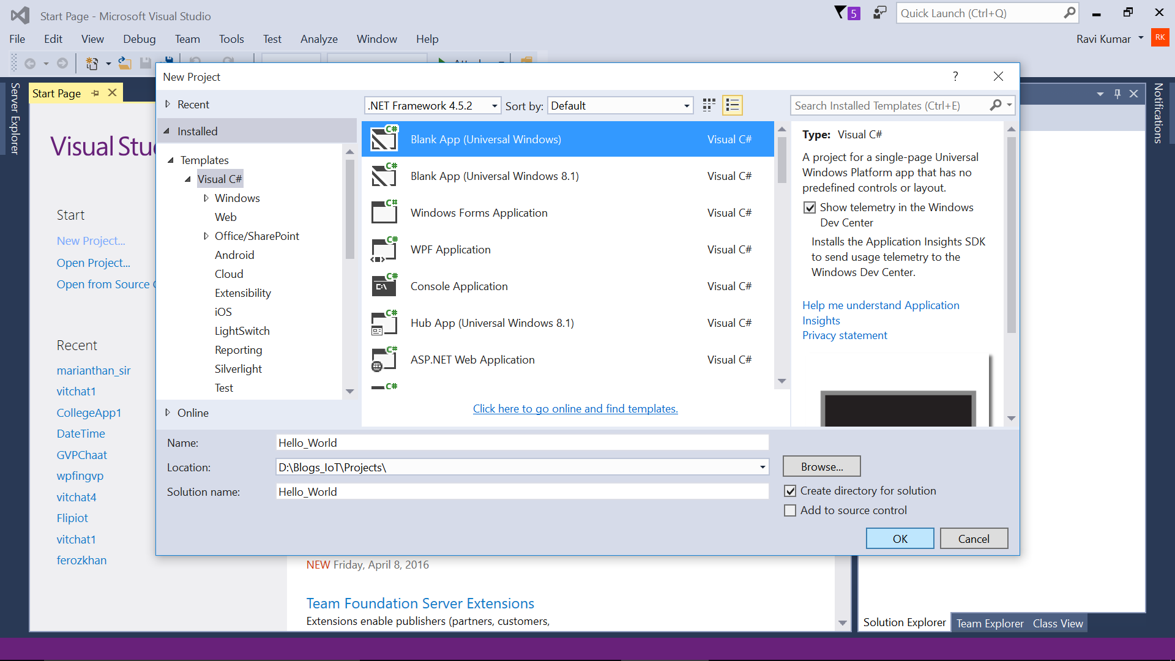
Task: Click the Solution Explorer panel pin icon
Action: click(1117, 94)
